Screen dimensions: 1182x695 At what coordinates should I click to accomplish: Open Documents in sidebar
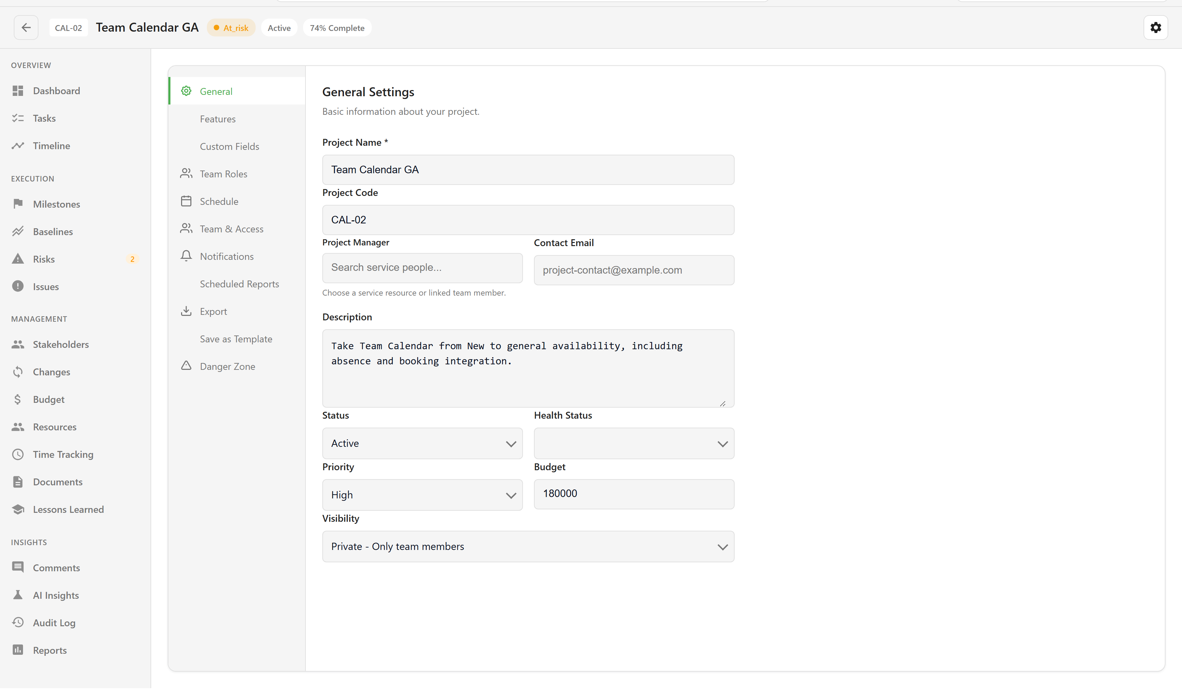[75, 482]
